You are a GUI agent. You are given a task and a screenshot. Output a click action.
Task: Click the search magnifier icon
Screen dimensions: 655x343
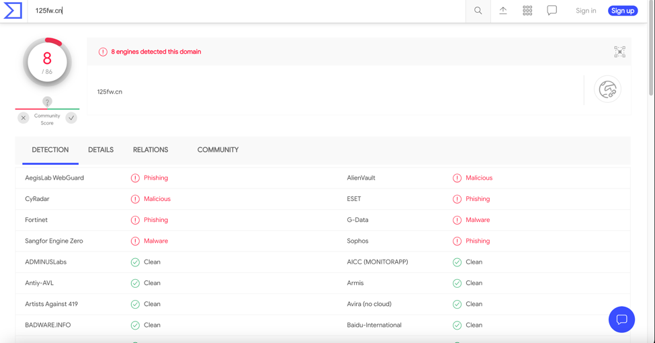click(478, 11)
